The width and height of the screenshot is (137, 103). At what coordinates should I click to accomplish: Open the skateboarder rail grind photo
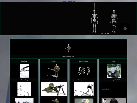24,71
